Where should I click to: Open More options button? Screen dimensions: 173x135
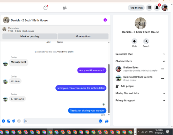click(x=83, y=36)
